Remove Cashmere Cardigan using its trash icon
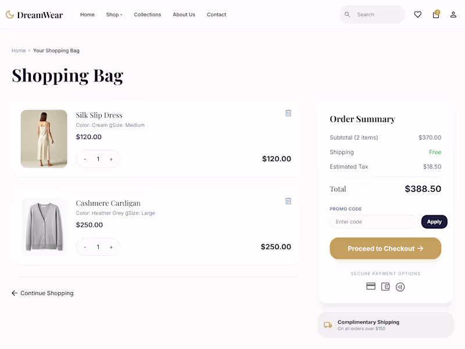 tap(288, 201)
